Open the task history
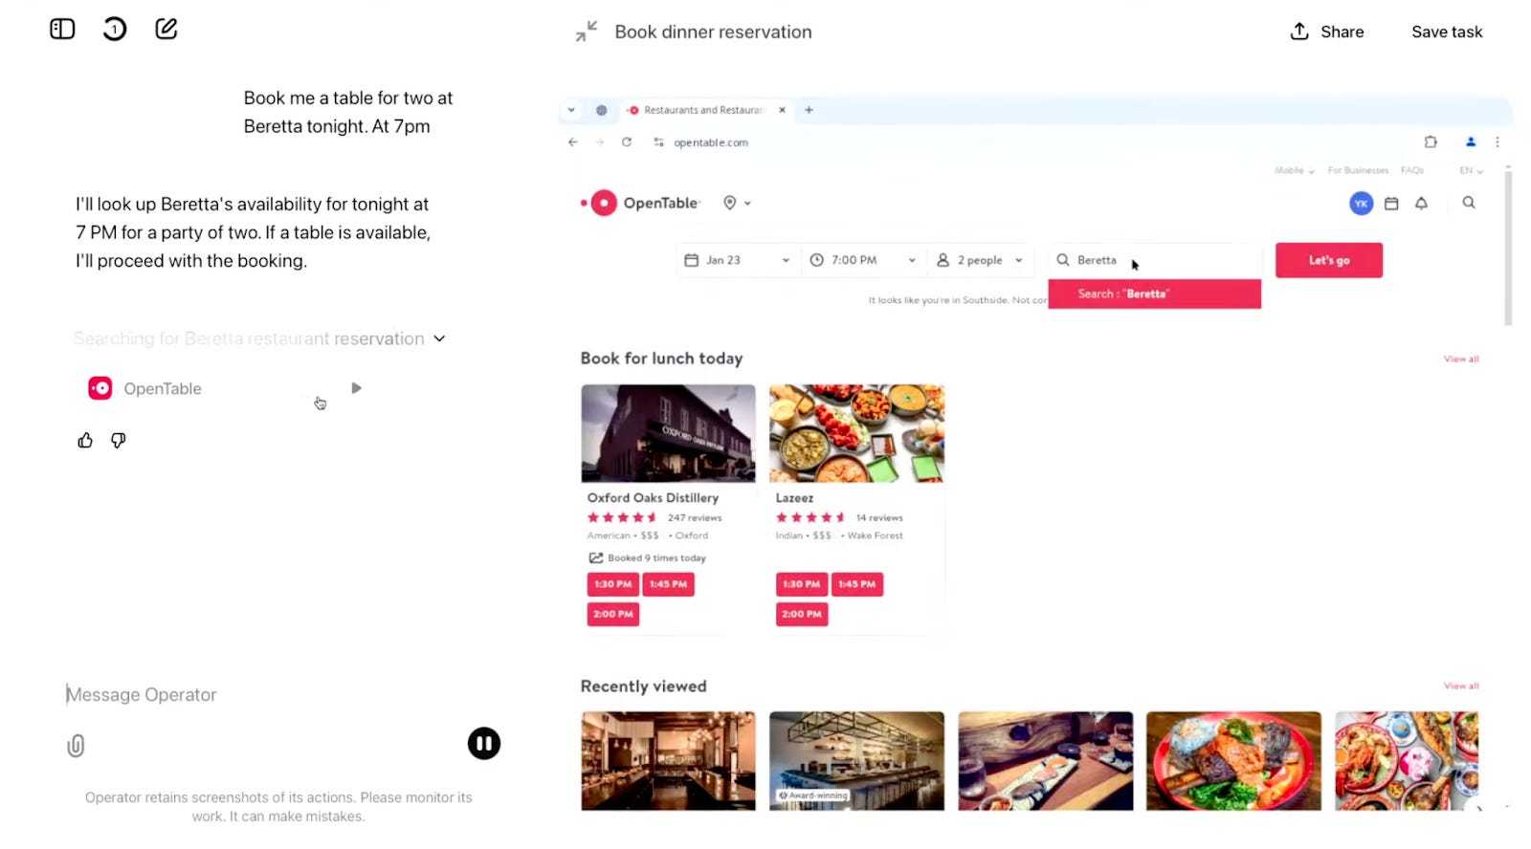This screenshot has height=849, width=1531. click(x=115, y=29)
